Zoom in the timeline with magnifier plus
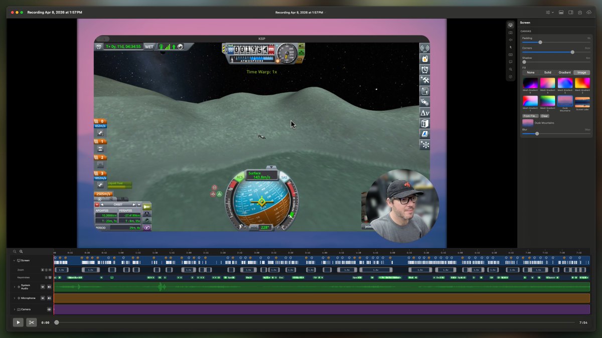 pos(21,251)
